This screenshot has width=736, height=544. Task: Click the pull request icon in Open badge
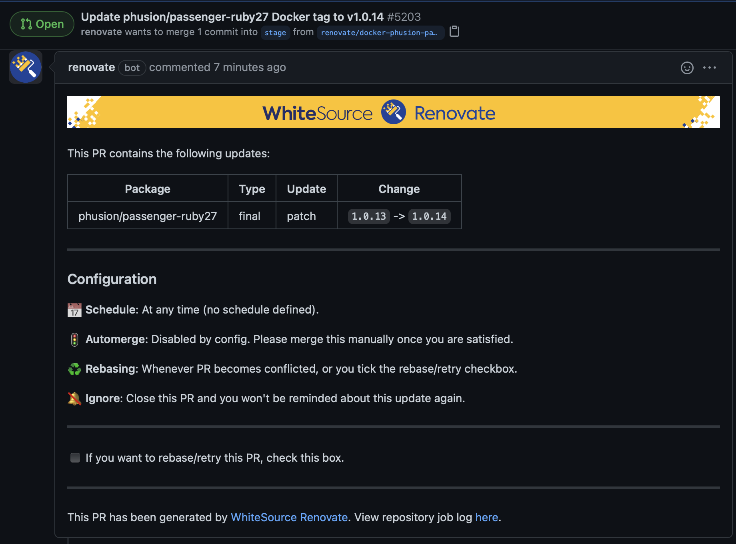click(x=26, y=24)
